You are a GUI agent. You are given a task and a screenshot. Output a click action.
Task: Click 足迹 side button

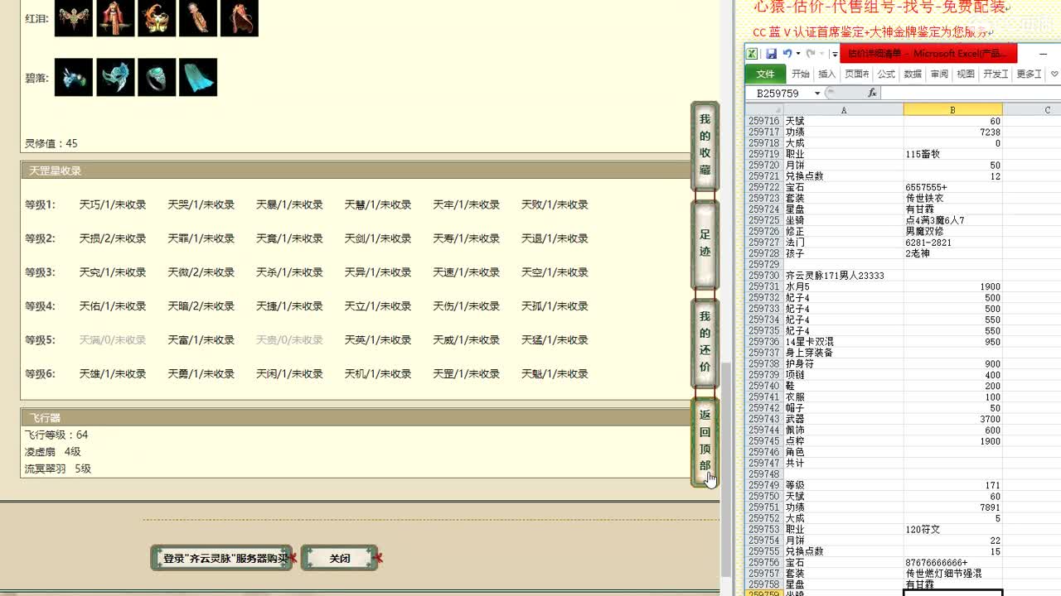pos(705,243)
